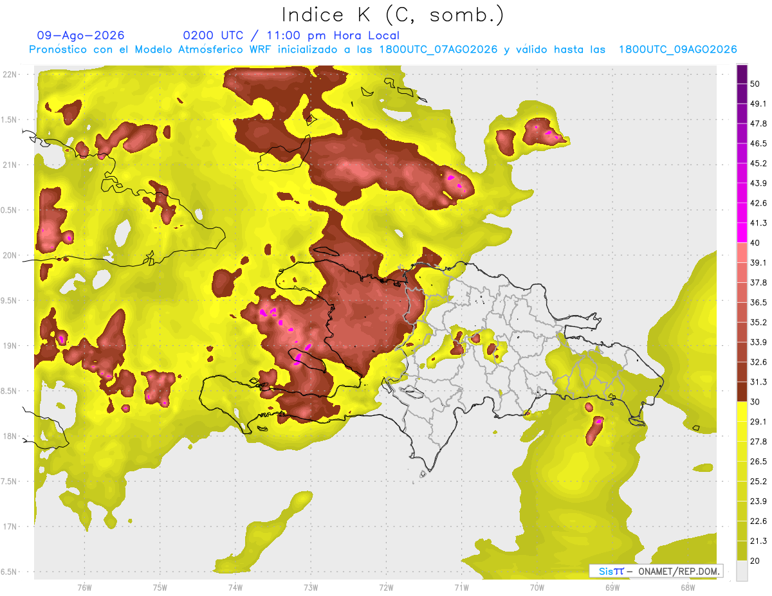Click the longitude axis label "72W"
Viewport: 772px width, 596px height.
click(387, 587)
